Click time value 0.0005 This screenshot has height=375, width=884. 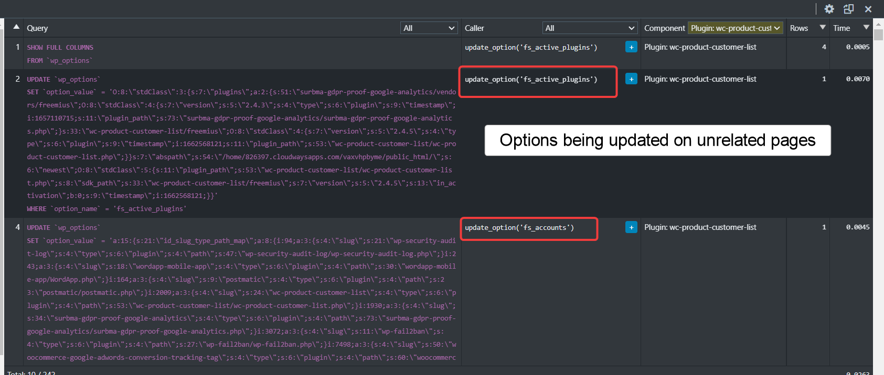858,47
